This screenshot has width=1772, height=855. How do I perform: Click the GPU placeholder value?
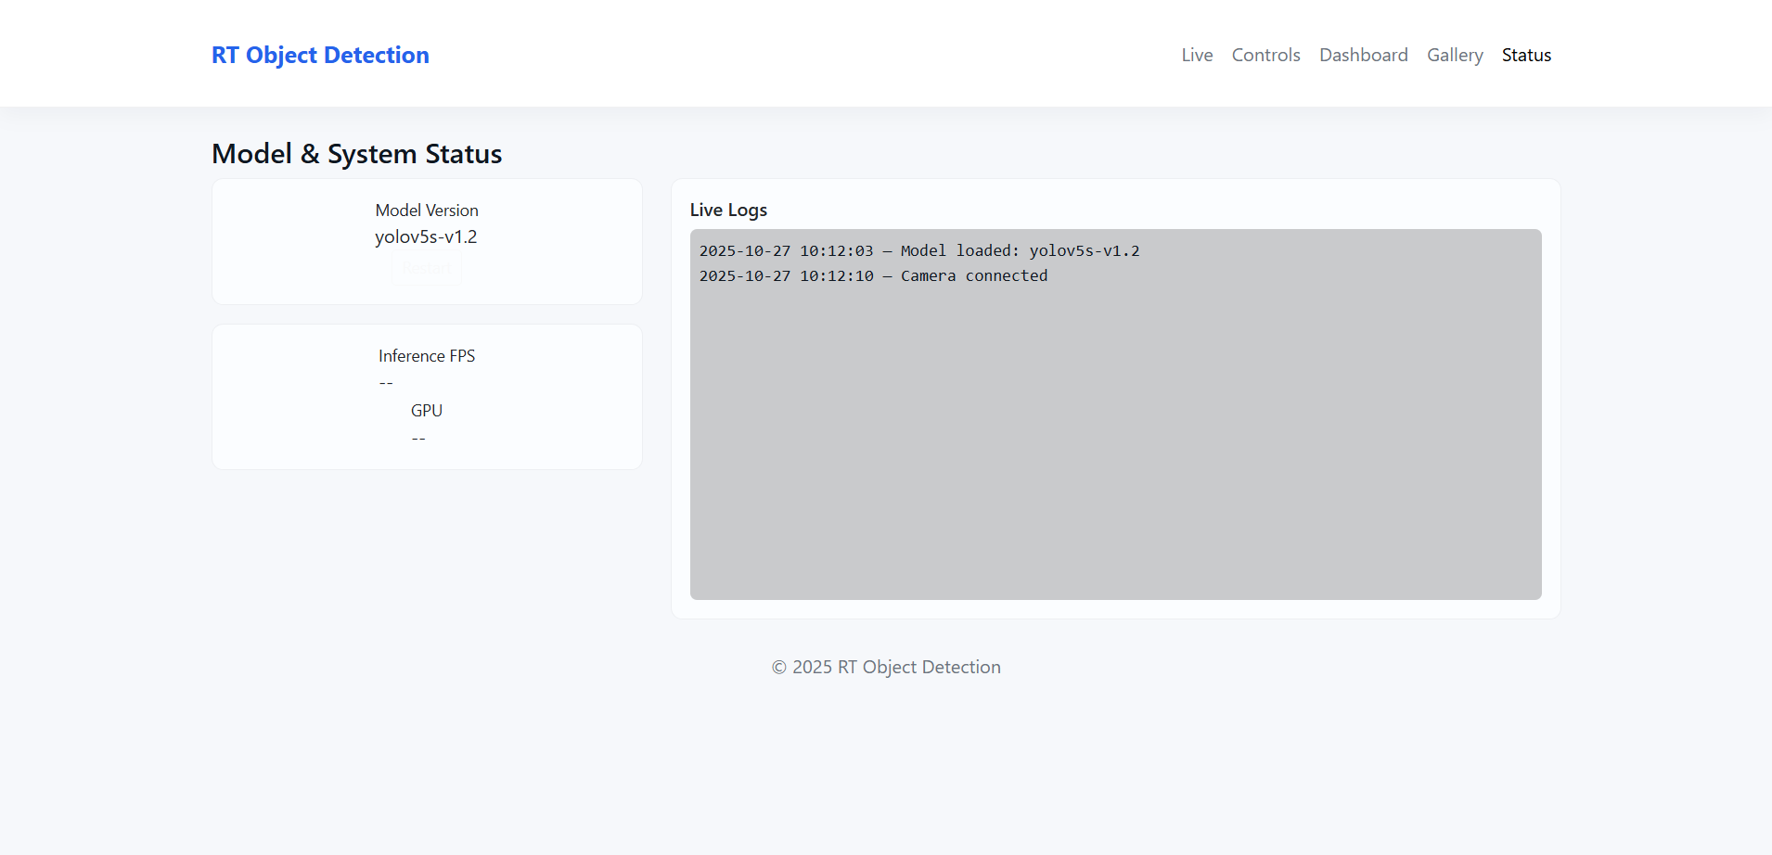(418, 438)
